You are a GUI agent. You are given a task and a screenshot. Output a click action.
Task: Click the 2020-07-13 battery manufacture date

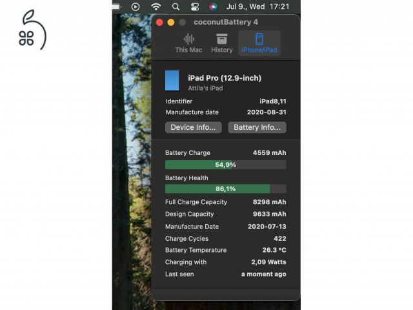click(x=267, y=227)
